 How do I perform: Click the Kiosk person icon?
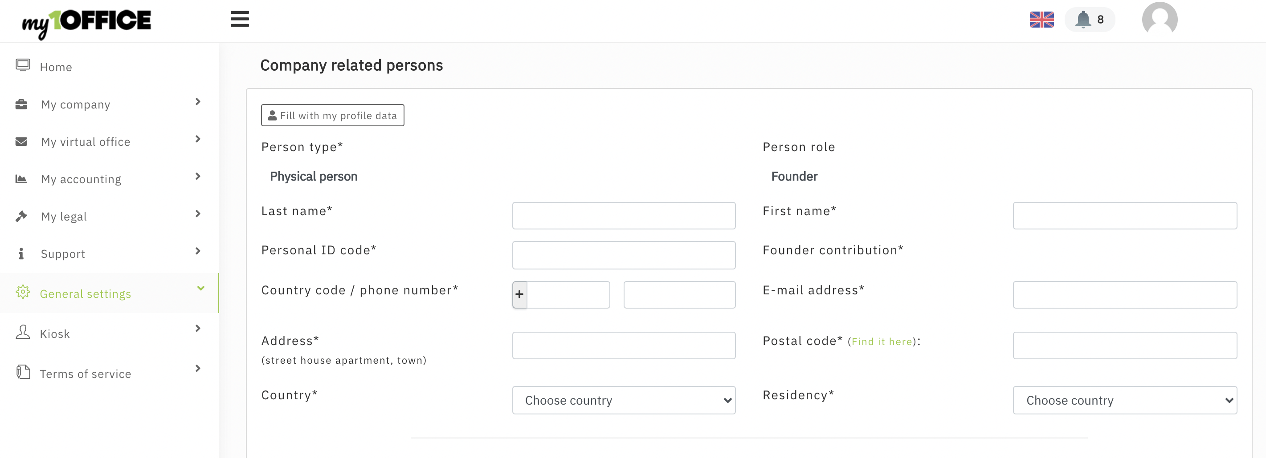(23, 333)
